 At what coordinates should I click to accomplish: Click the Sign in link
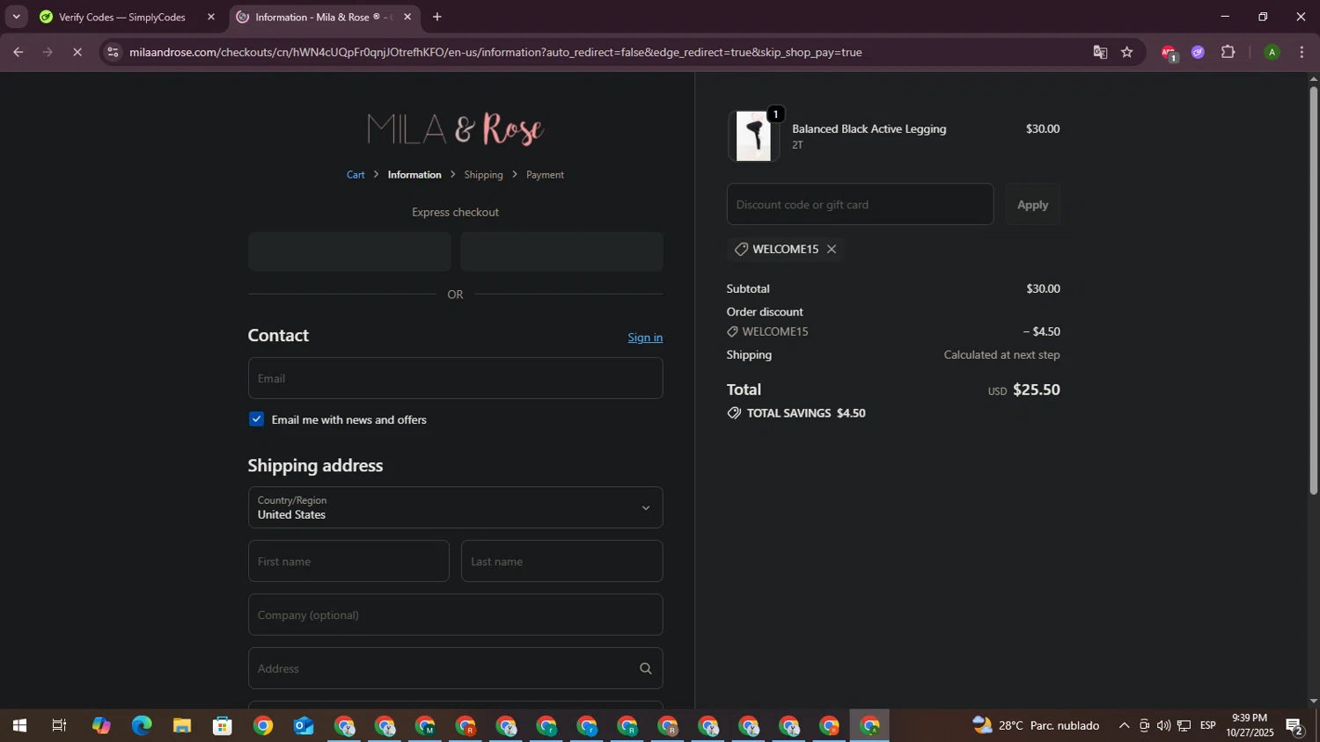click(645, 338)
